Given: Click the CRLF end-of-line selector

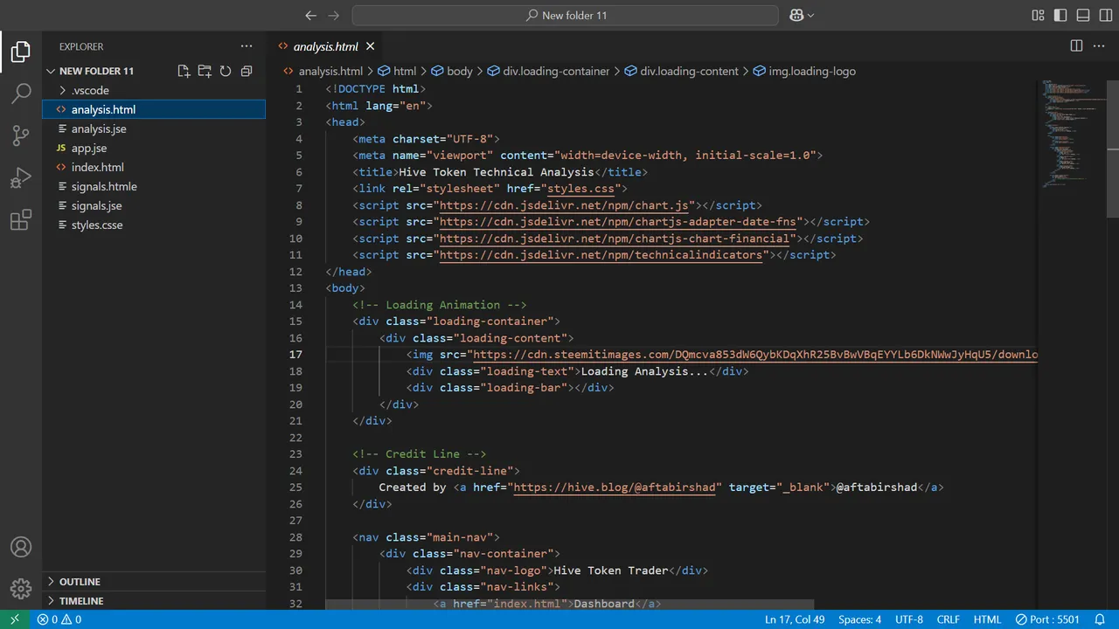Looking at the screenshot, I should (x=949, y=619).
